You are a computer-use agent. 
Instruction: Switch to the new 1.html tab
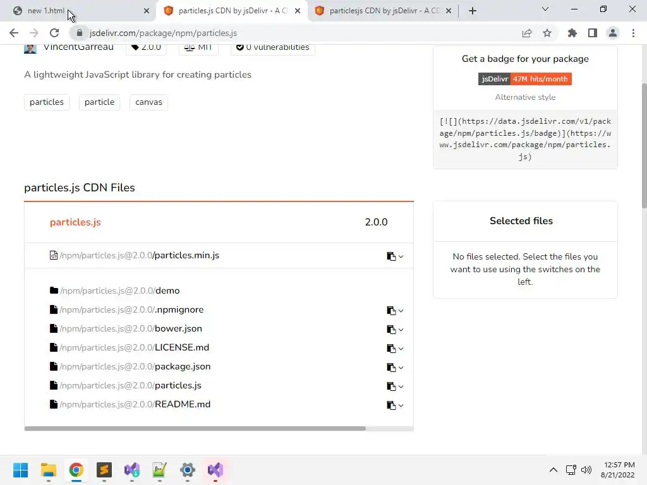coord(78,11)
